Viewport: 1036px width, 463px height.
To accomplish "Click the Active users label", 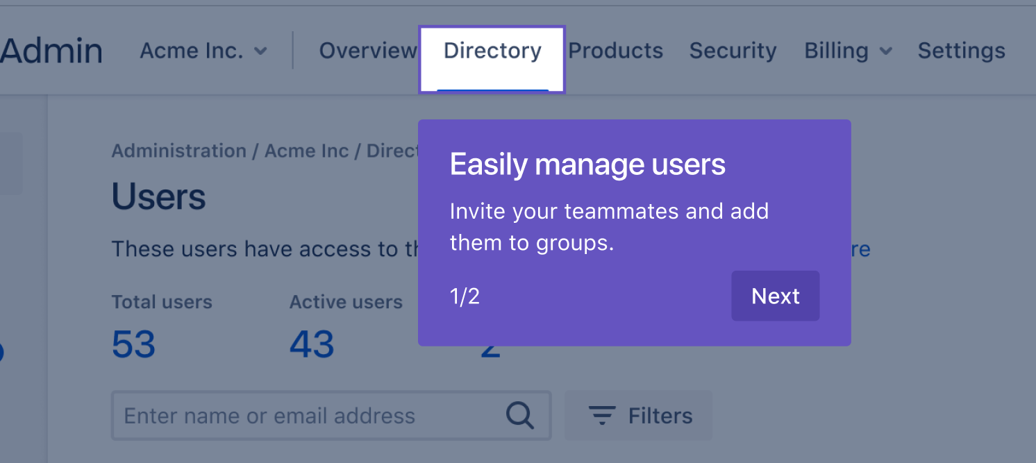I will [x=346, y=303].
